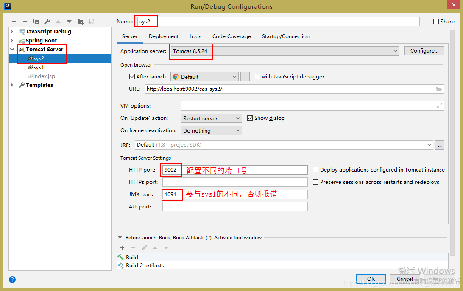Image resolution: width=463 pixels, height=291 pixels.
Task: Select the Build 2 artifacts icon
Action: (x=121, y=265)
